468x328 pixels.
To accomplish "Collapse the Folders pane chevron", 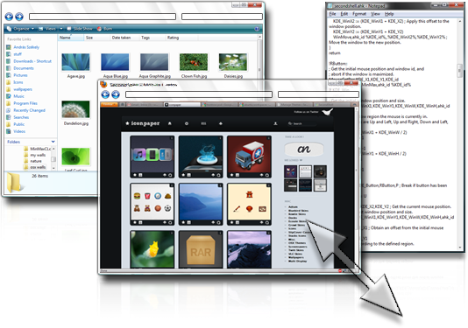I will pos(53,142).
